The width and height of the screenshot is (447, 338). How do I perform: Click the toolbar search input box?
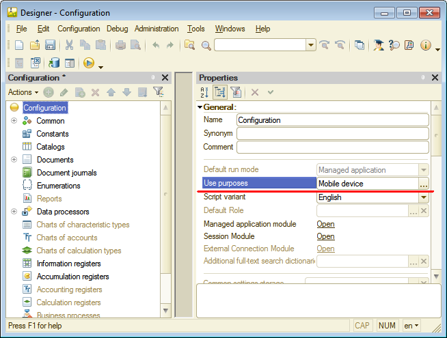260,45
